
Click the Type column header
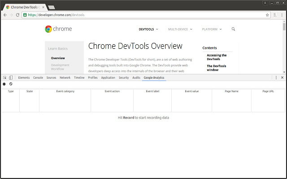tap(11, 91)
